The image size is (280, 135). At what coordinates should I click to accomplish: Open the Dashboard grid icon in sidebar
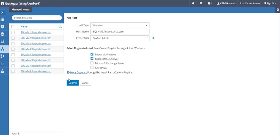point(2,20)
